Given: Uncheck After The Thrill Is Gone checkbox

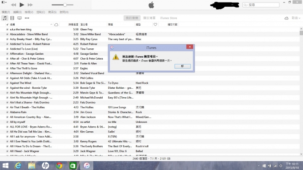Looking at the screenshot, I should coord(7,69).
